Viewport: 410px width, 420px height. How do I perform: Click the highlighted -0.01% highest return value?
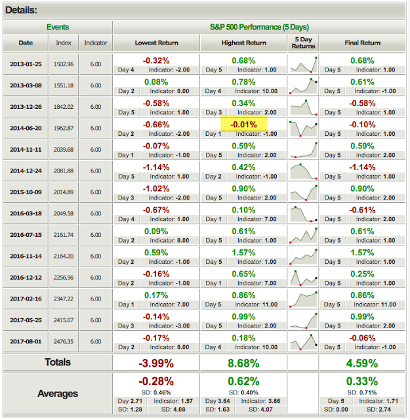click(x=243, y=125)
